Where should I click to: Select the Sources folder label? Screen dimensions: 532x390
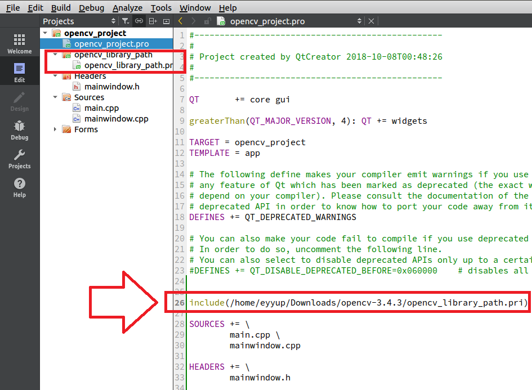pos(90,97)
